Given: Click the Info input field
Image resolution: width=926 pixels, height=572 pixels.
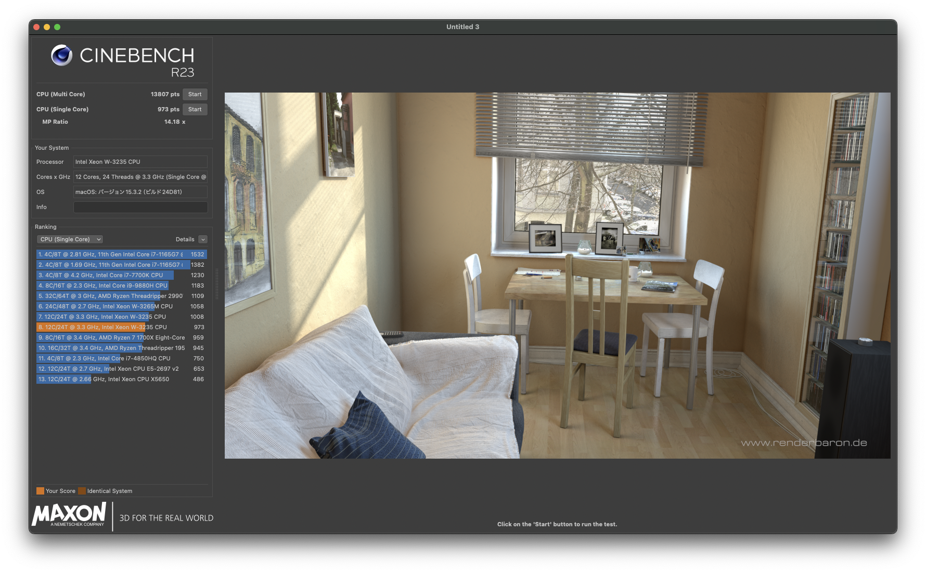Looking at the screenshot, I should click(140, 207).
